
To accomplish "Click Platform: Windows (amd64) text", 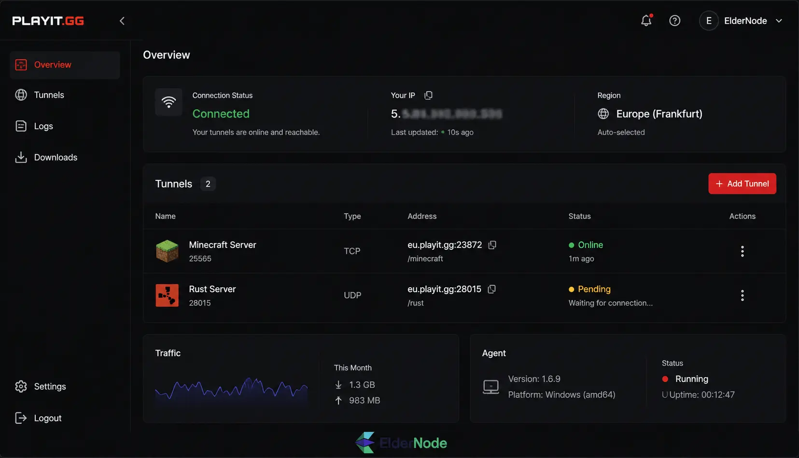I will [561, 395].
